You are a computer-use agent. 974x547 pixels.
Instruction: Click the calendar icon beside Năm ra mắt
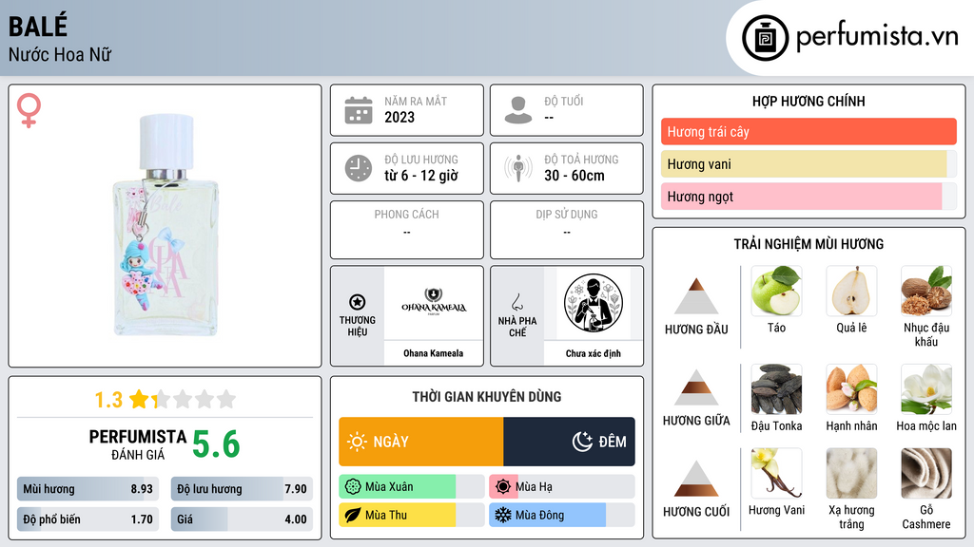pyautogui.click(x=359, y=110)
